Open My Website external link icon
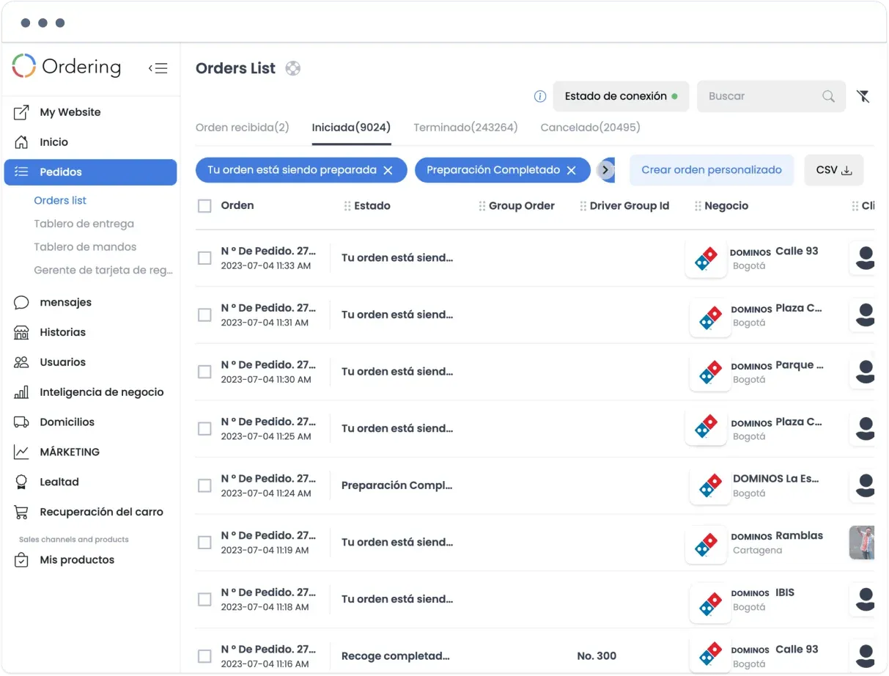Viewport: 889px width, 676px height. point(21,112)
